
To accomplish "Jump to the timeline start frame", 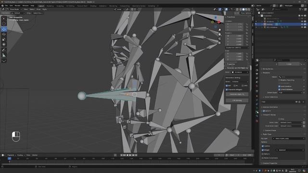I will pos(121,155).
